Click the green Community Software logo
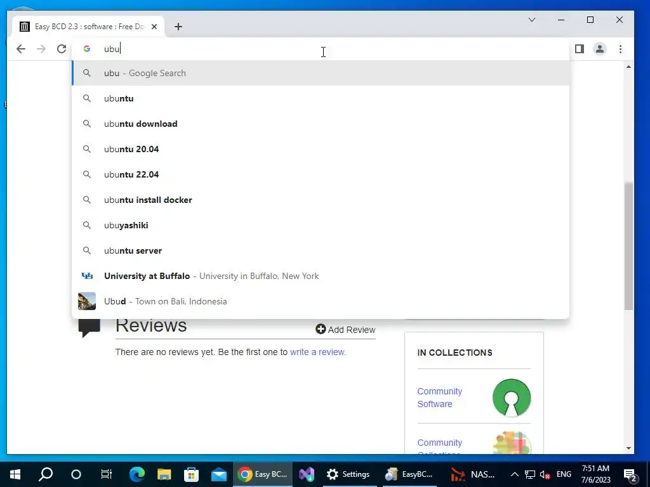 pyautogui.click(x=512, y=398)
